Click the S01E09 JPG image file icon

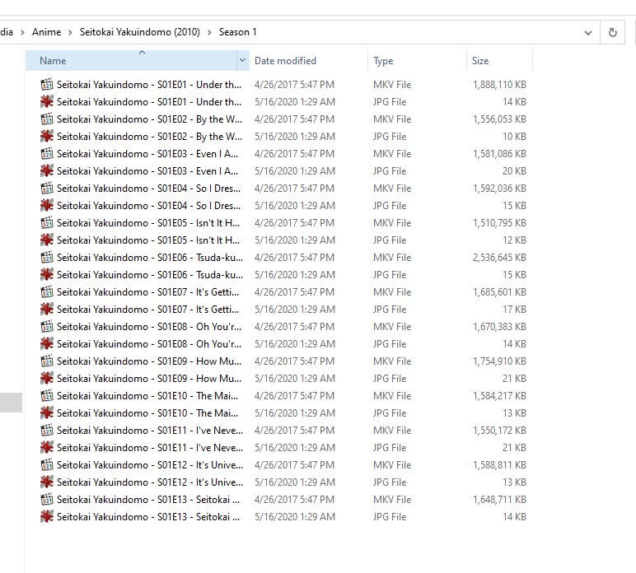(47, 379)
